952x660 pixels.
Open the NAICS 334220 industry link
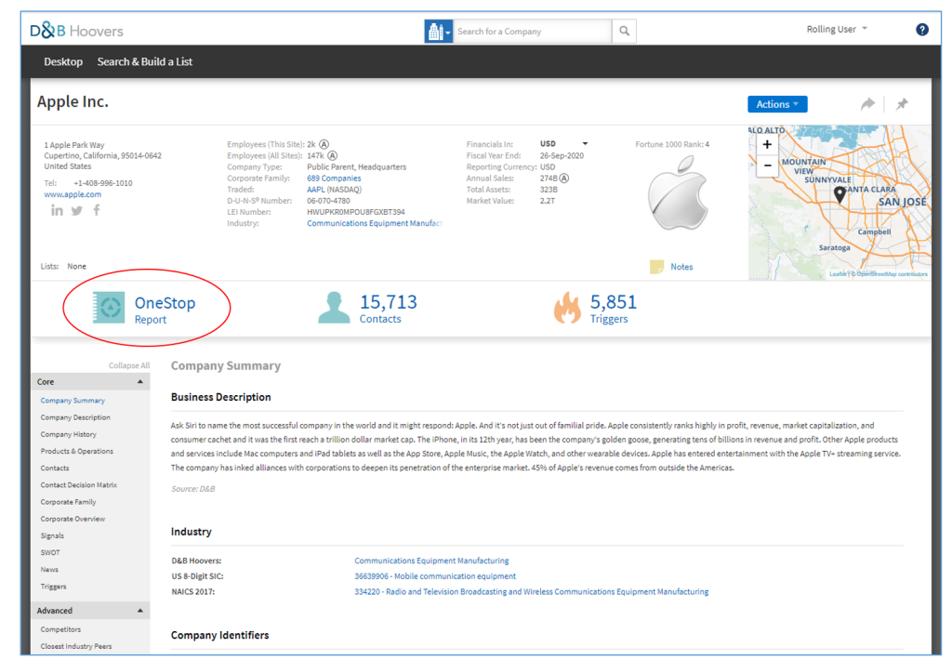tap(531, 592)
